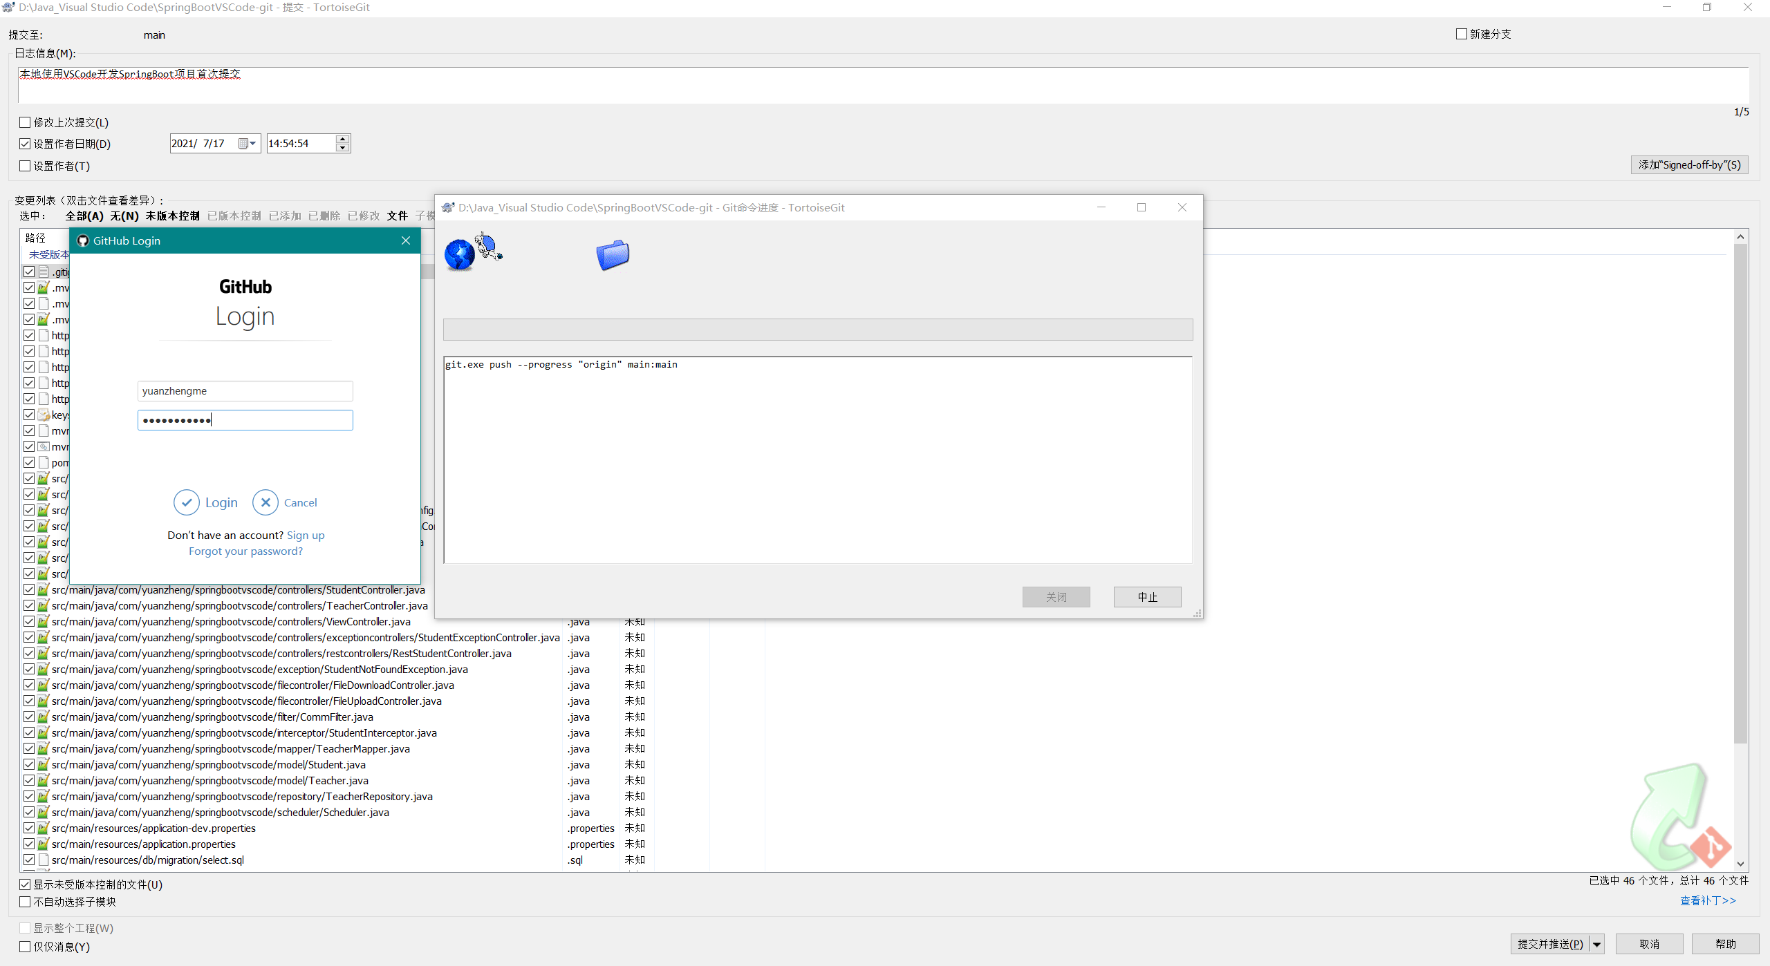Click the file list scrollbar down arrow
The height and width of the screenshot is (966, 1770).
[x=1740, y=864]
